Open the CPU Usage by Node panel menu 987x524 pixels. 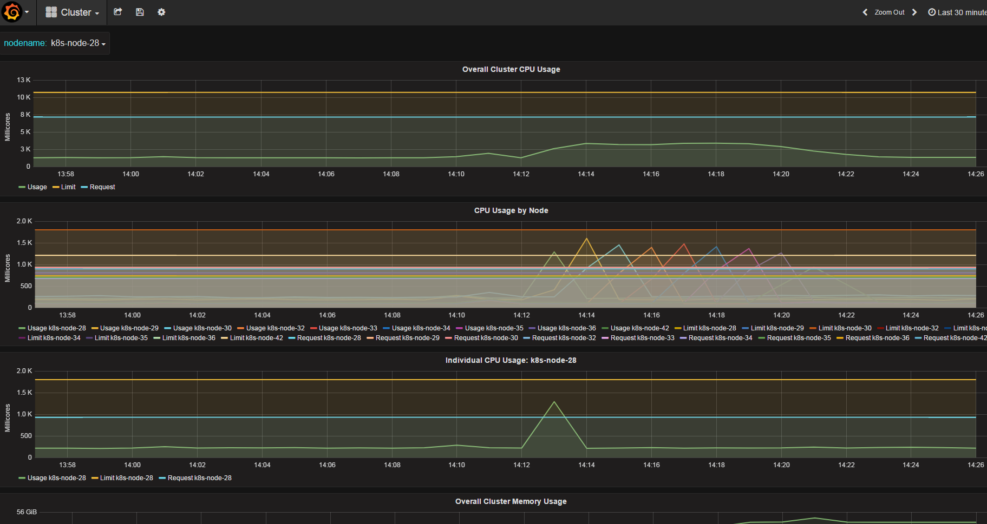[511, 210]
